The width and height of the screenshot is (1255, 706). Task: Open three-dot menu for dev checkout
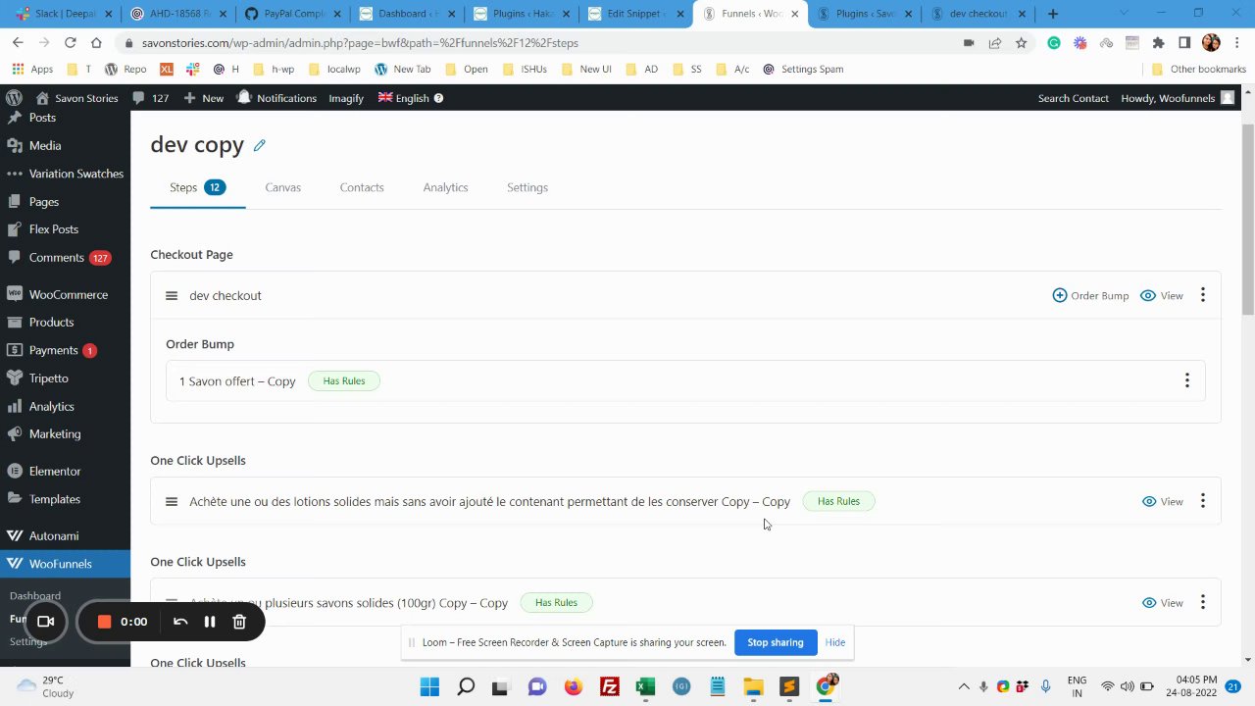(1203, 295)
